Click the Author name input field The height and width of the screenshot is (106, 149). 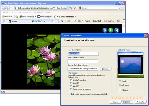click(83, 61)
